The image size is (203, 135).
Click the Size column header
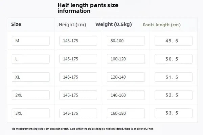pos(17,24)
